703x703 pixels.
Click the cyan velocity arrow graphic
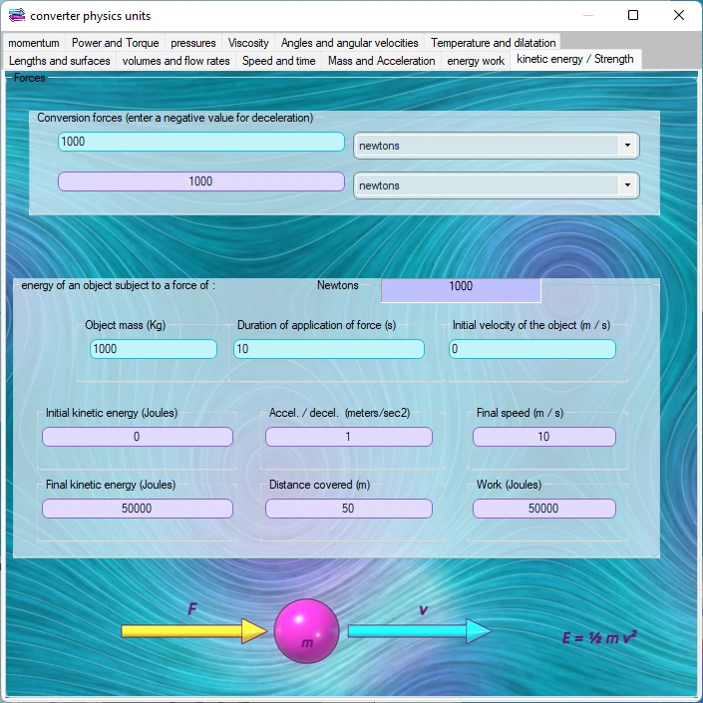(x=420, y=631)
